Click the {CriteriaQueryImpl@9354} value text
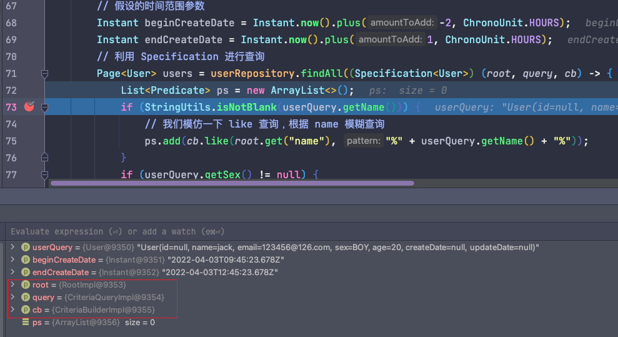This screenshot has height=337, width=618. tap(114, 297)
